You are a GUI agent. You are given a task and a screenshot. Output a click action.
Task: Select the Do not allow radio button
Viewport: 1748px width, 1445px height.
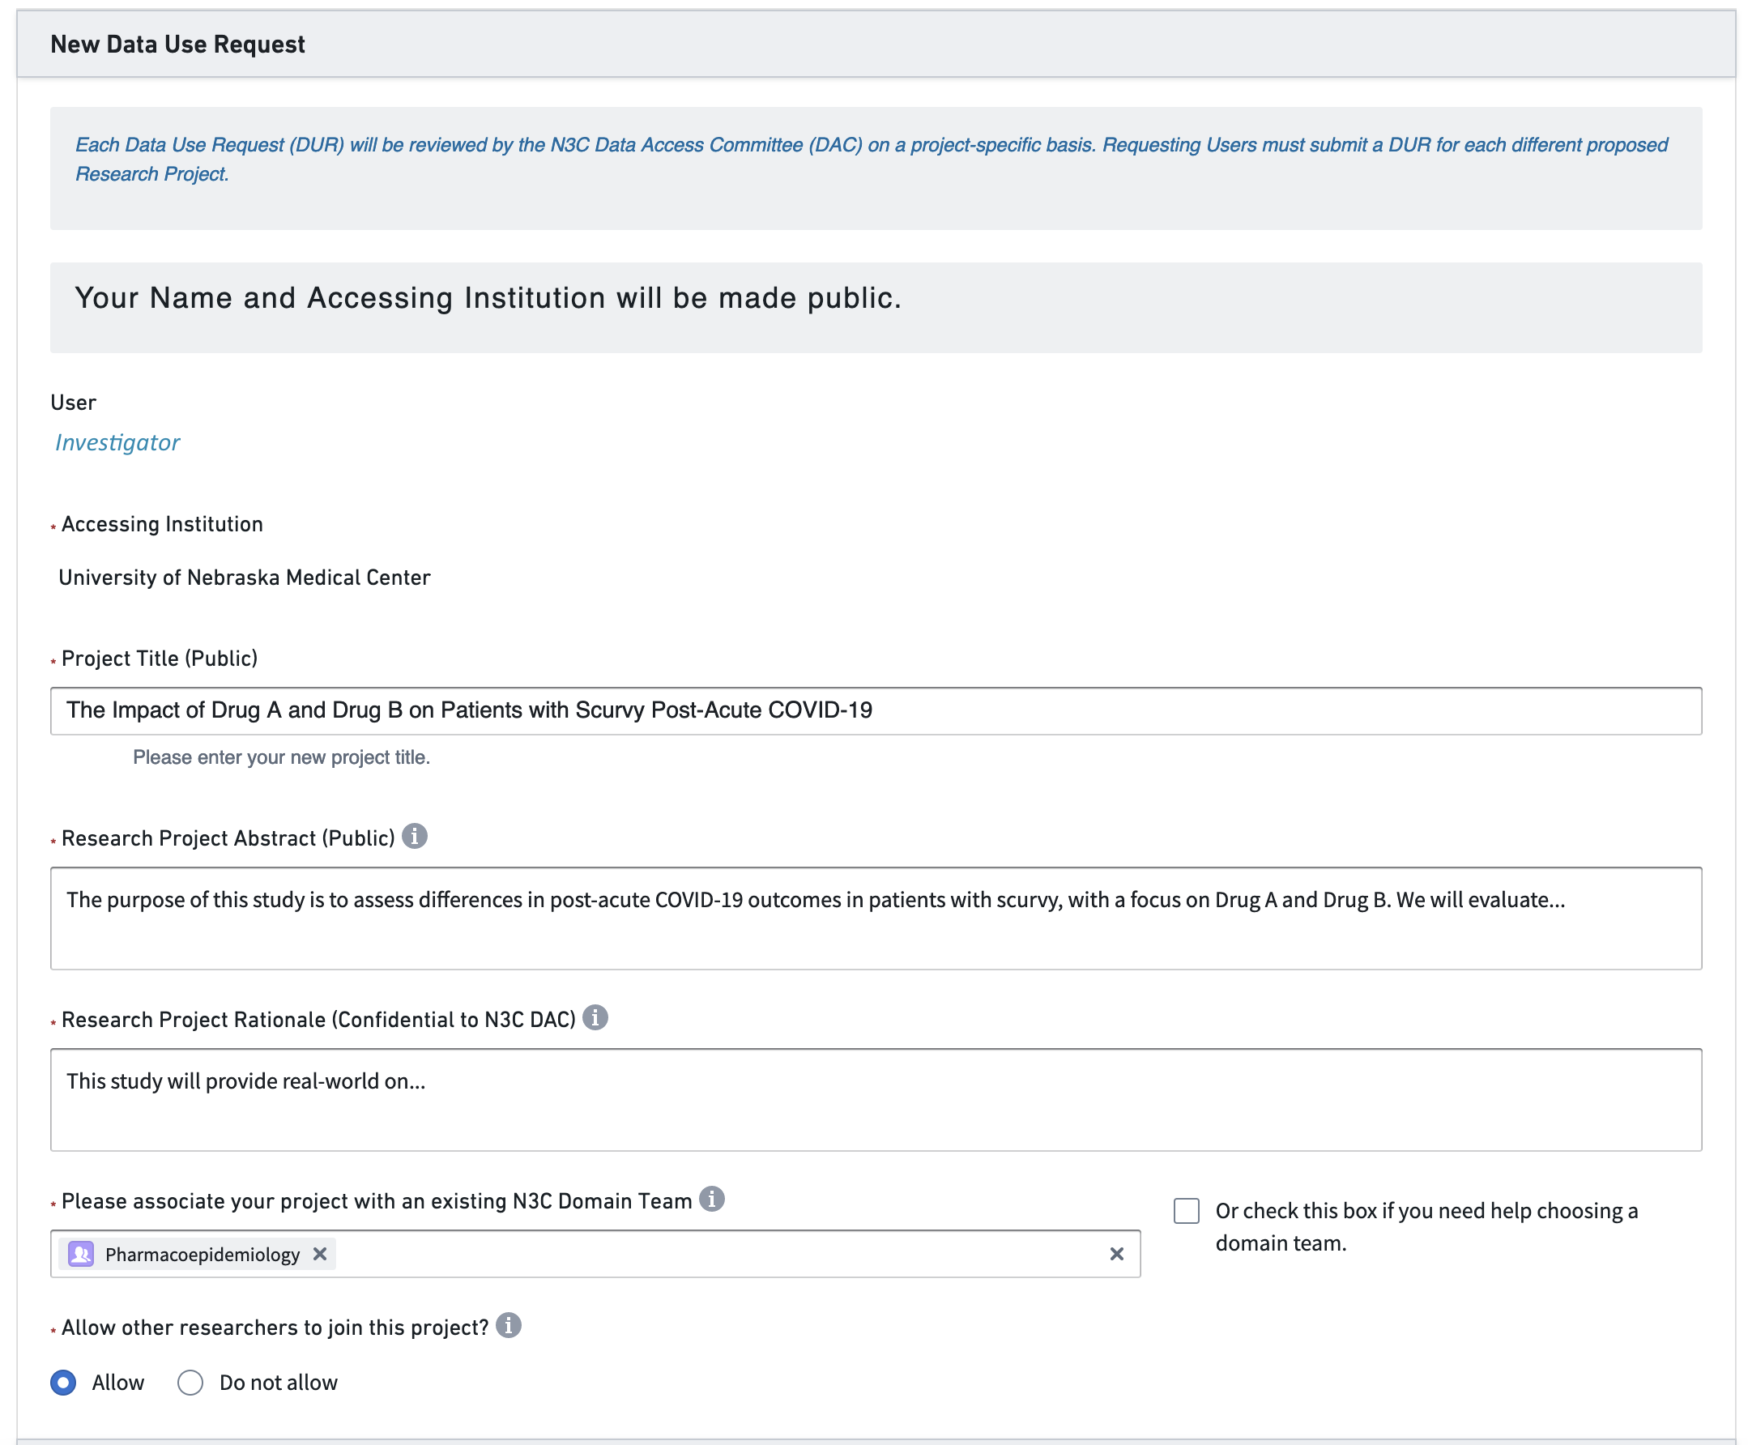190,1383
